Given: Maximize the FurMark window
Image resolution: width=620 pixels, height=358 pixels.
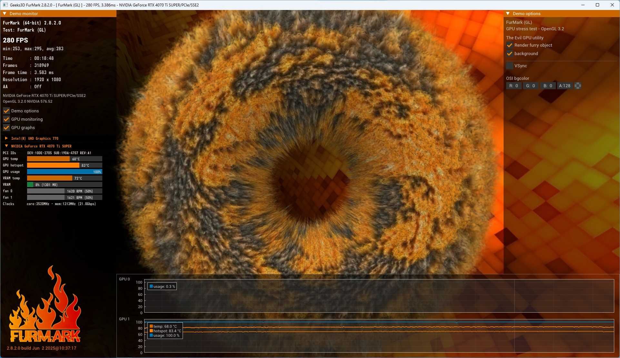Looking at the screenshot, I should [x=597, y=5].
